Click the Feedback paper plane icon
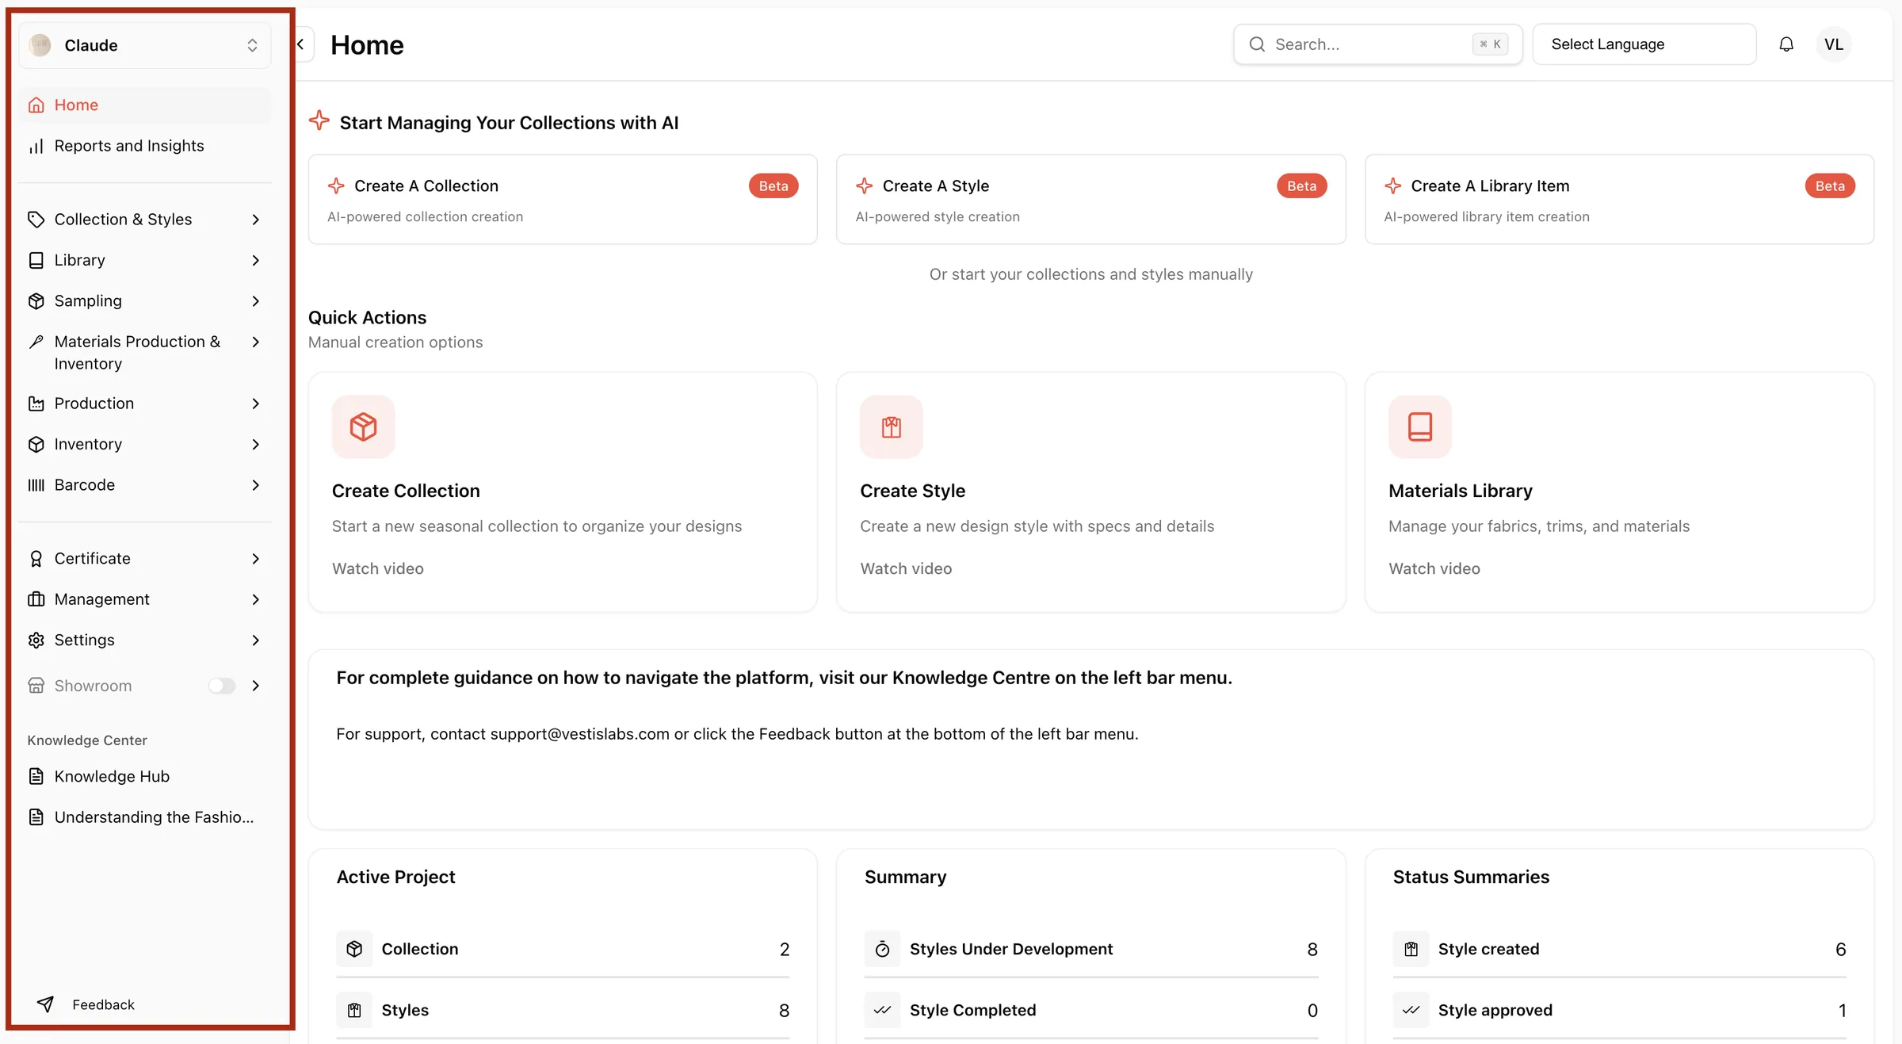 pos(46,1004)
